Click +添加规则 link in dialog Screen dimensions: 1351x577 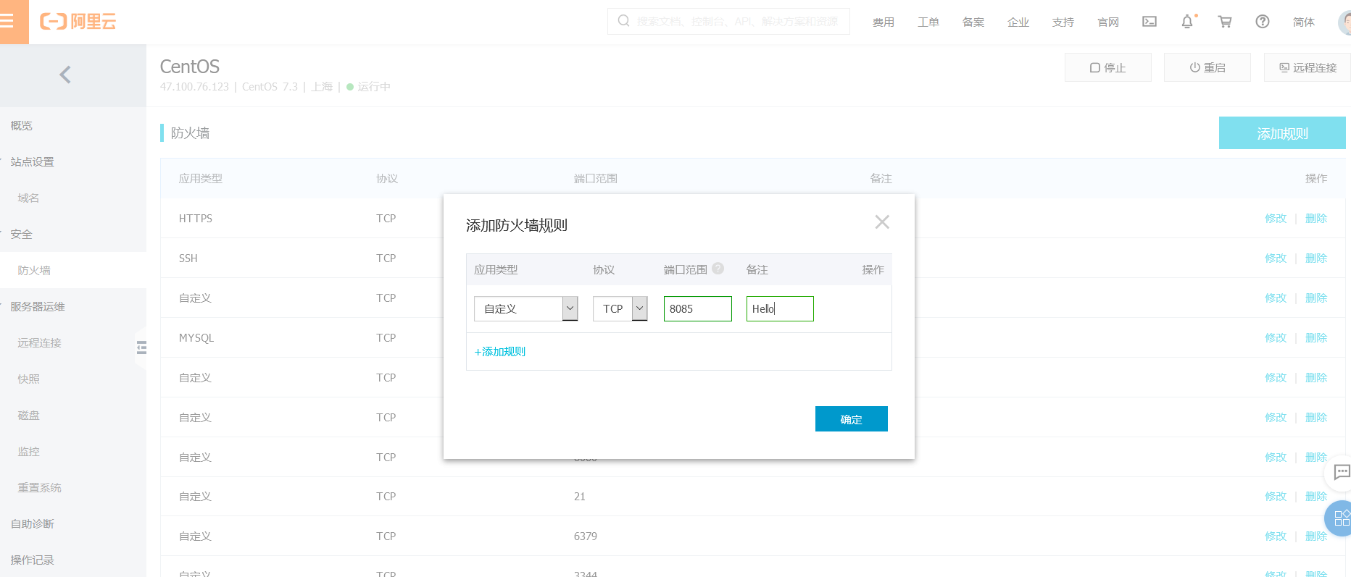pyautogui.click(x=499, y=352)
